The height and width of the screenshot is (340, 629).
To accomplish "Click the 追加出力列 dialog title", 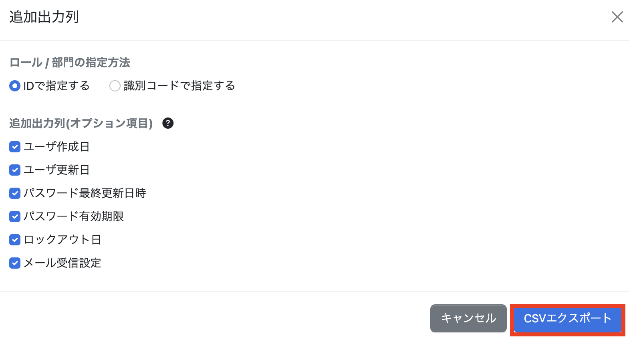I will (44, 17).
